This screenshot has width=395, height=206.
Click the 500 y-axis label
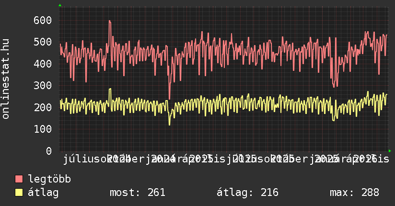click(42, 42)
